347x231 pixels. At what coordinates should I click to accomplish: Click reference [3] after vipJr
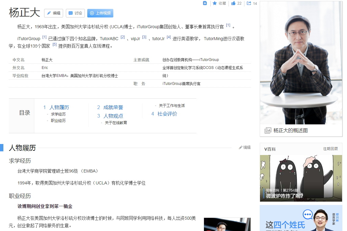click(144, 37)
